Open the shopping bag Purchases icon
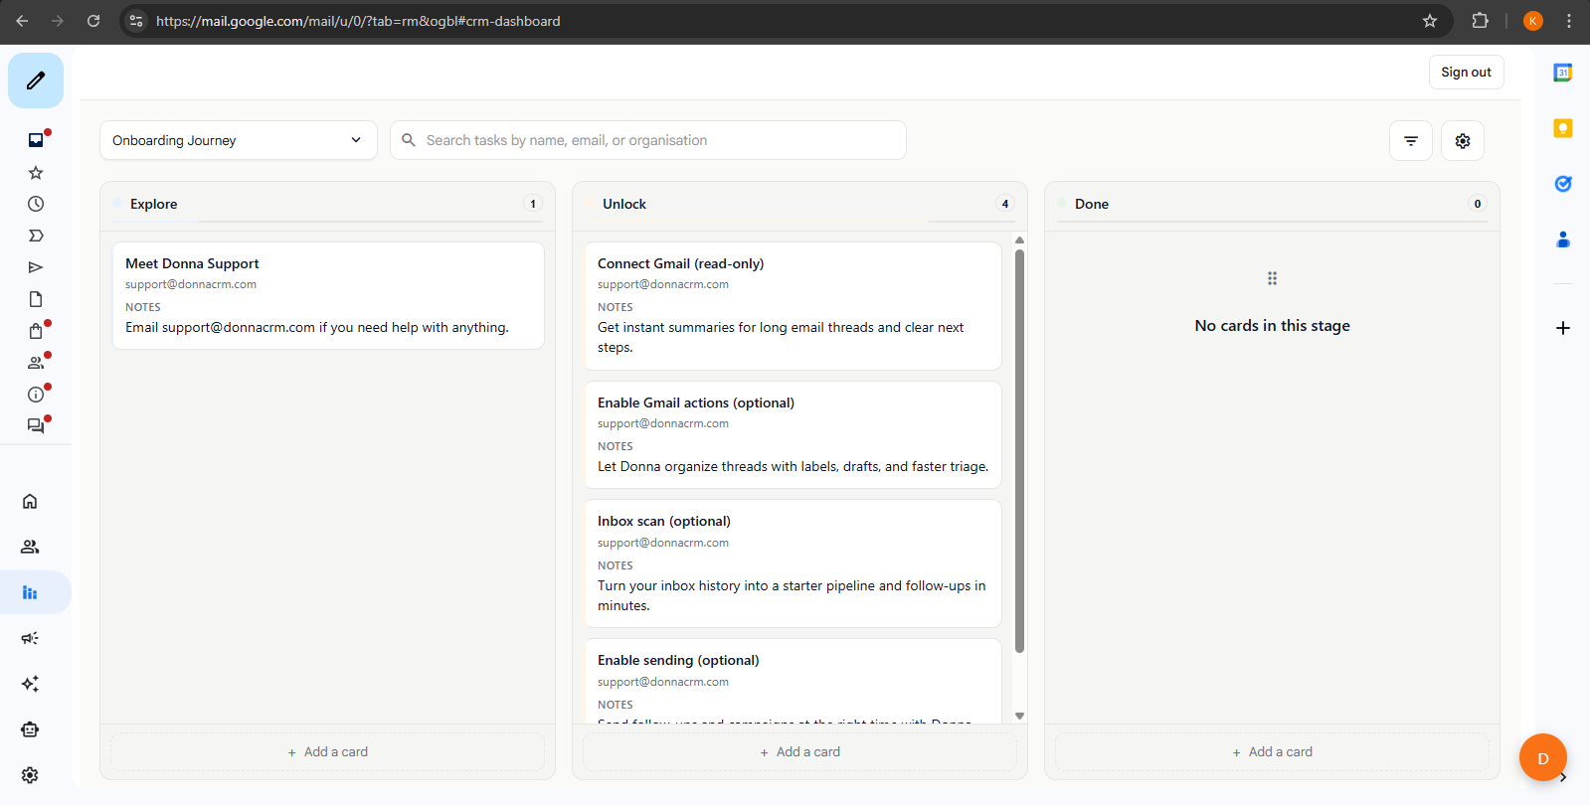Screen dimensions: 1590x805 click(36, 331)
